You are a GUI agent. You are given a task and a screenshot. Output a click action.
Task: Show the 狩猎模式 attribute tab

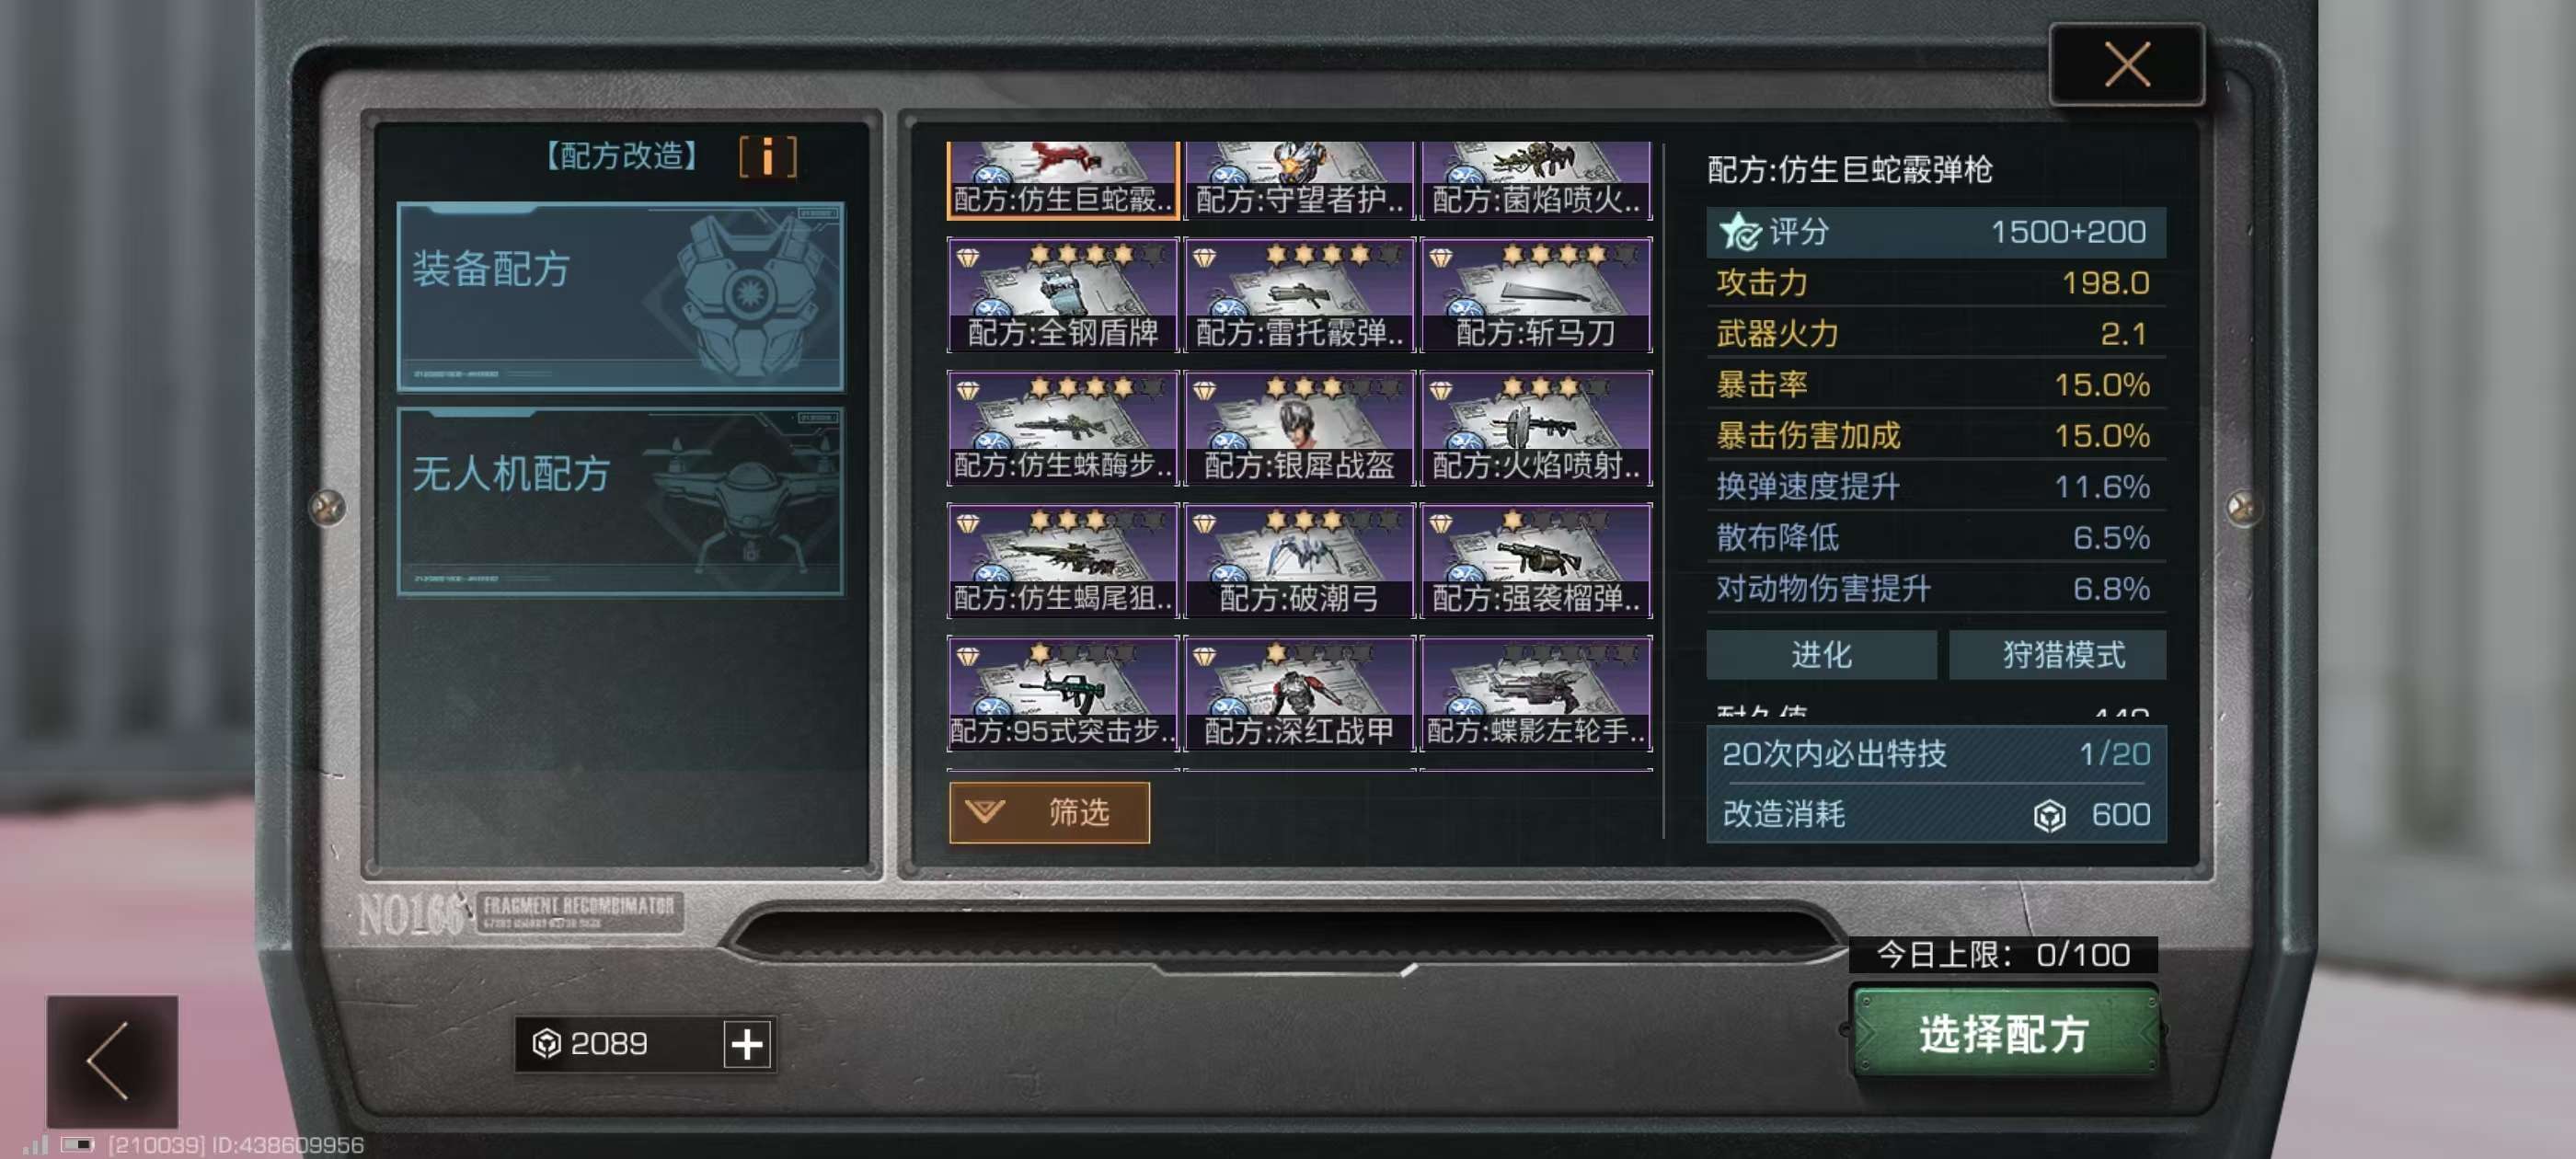2058,655
